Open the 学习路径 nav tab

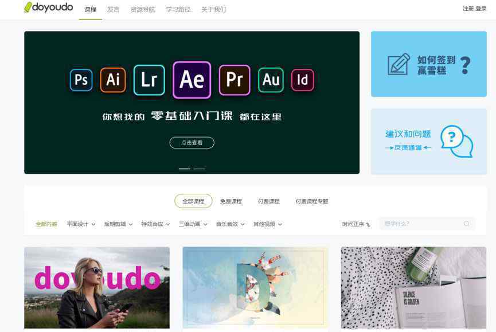pos(178,10)
